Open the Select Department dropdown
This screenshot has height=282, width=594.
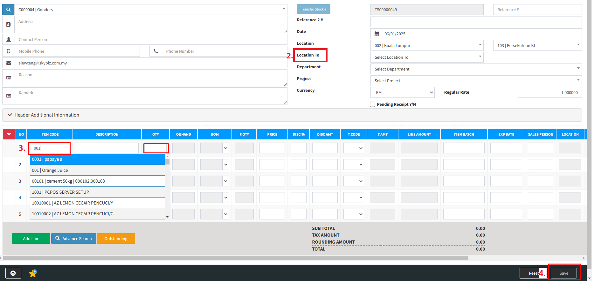coord(475,69)
